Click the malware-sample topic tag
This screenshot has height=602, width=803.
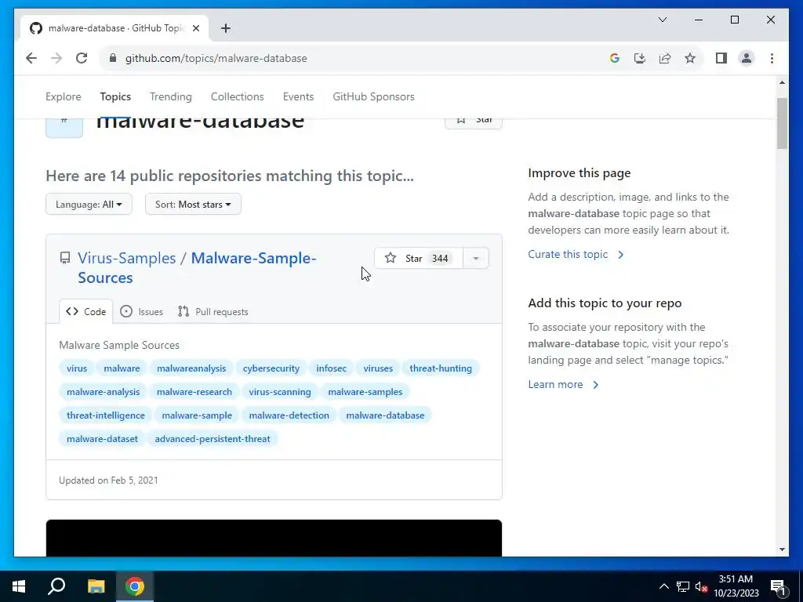[x=197, y=415]
